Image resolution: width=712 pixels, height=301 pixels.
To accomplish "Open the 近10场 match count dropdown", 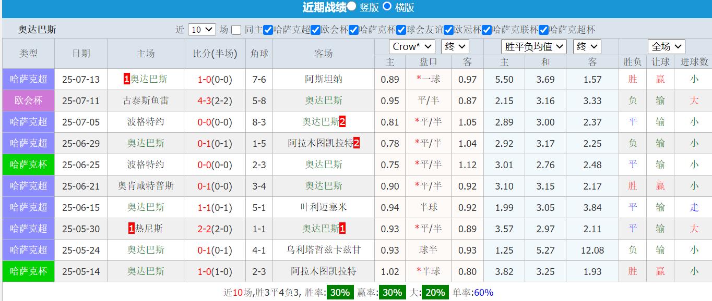I will pyautogui.click(x=202, y=30).
